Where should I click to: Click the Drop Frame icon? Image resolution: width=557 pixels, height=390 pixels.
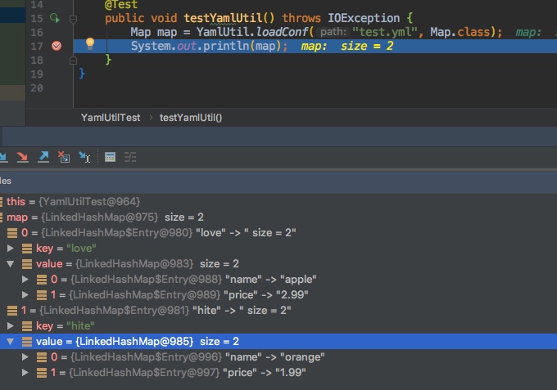[x=64, y=157]
